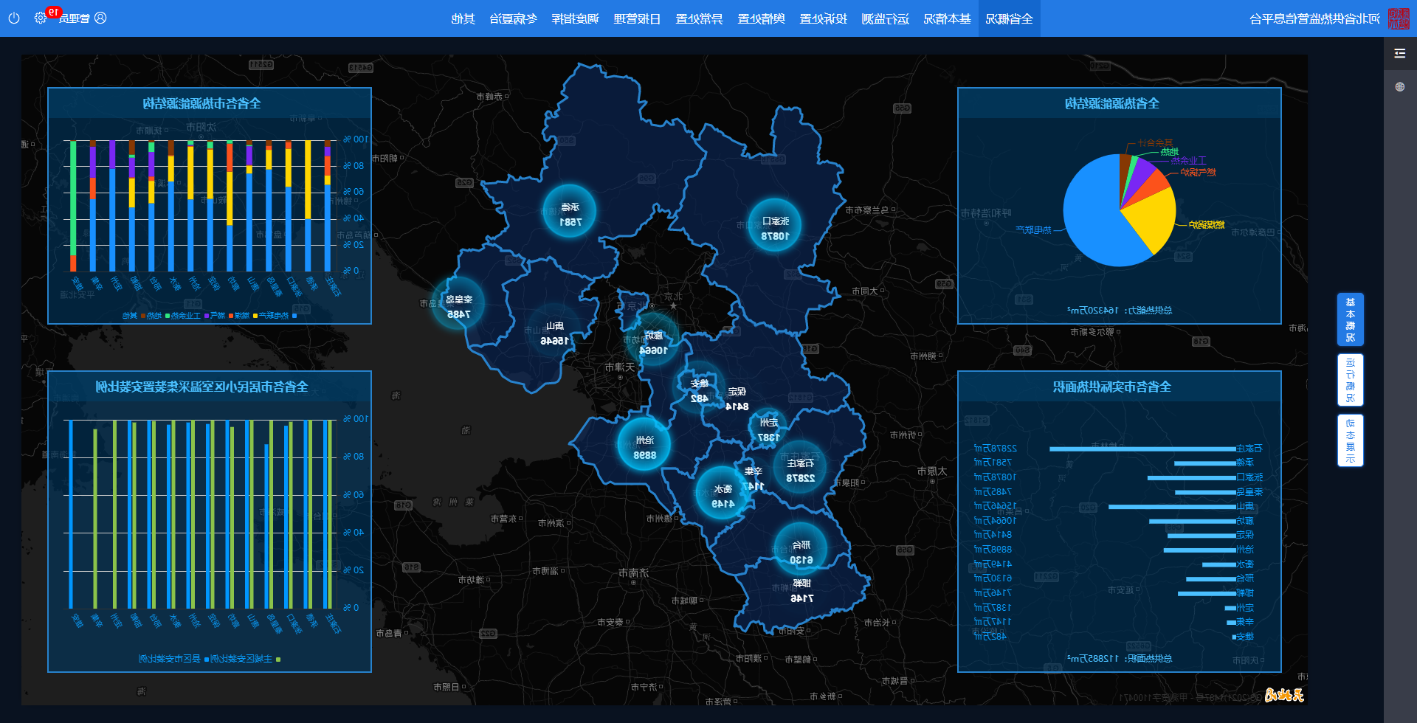This screenshot has height=723, width=1417.
Task: Open the 全省概况 menu tab
Action: (1010, 18)
